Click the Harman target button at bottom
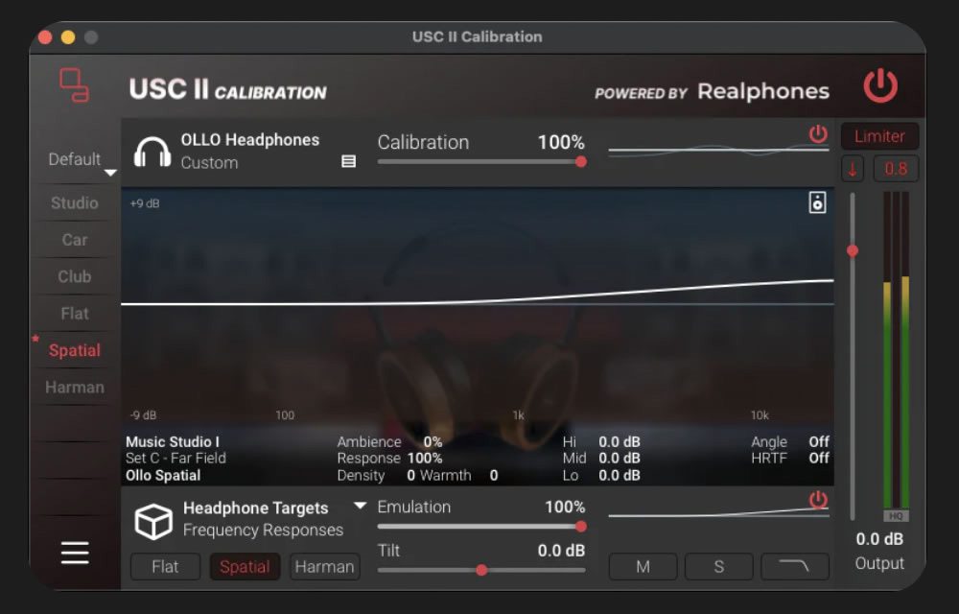 [325, 567]
